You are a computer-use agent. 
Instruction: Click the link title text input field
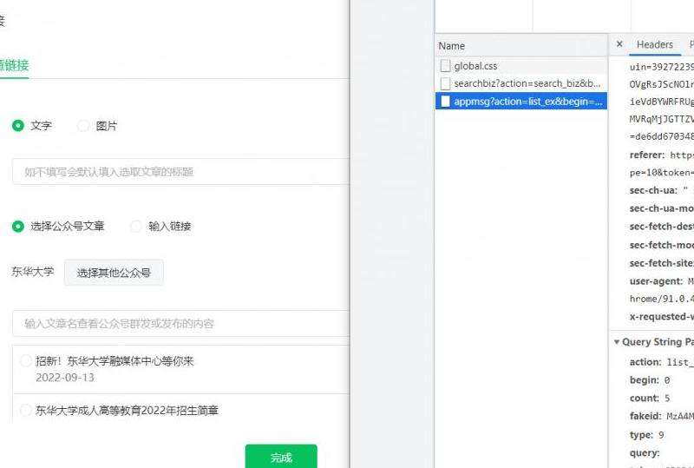coord(180,172)
